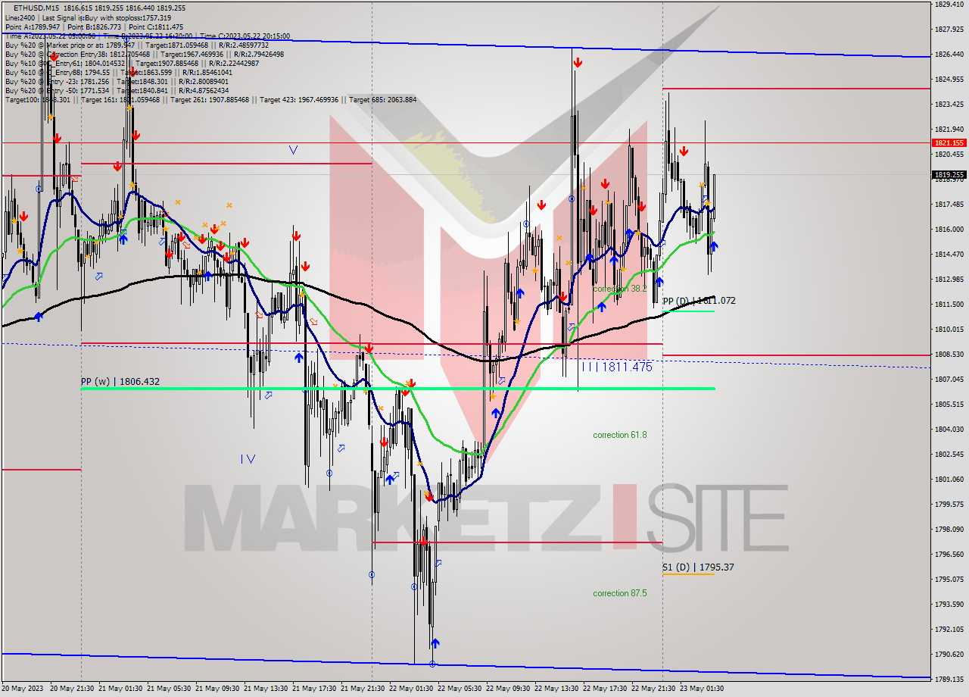This screenshot has height=697, width=969.
Task: Click the '22 May 01:30' time label
Action: 411,689
